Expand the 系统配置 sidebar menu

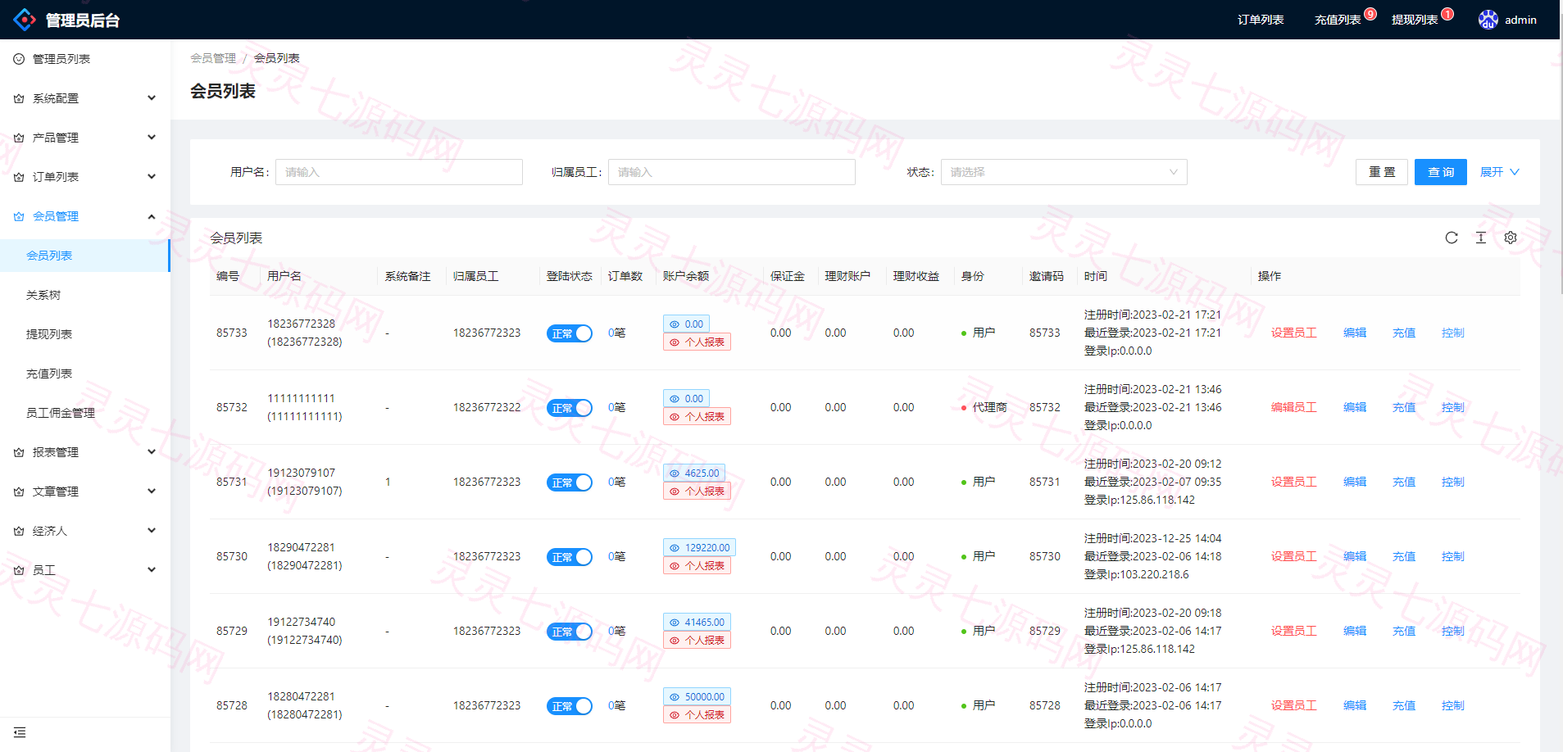pyautogui.click(x=85, y=98)
